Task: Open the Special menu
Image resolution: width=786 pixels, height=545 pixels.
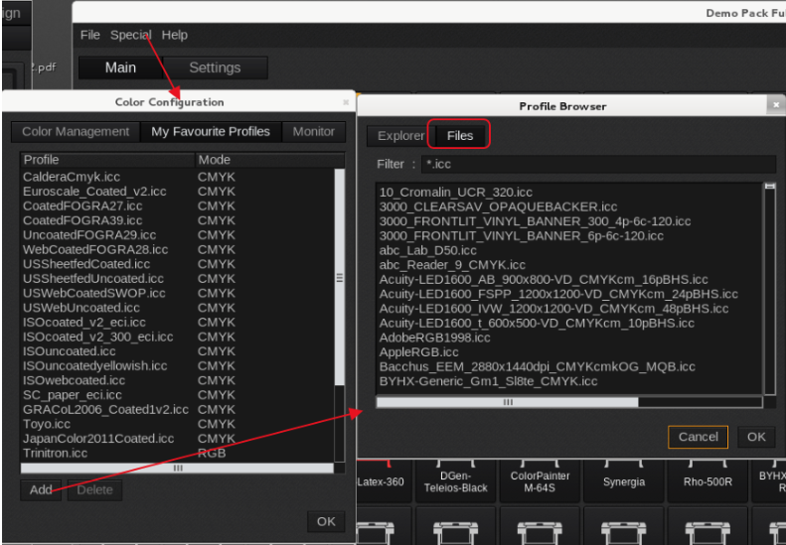Action: pyautogui.click(x=130, y=35)
